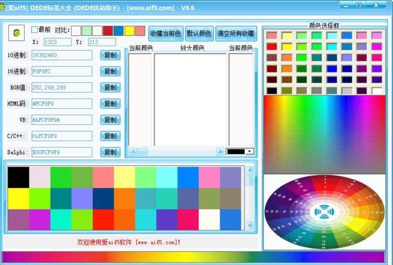
Task: Pick light yellow swatch in palette top row
Action: point(287,35)
